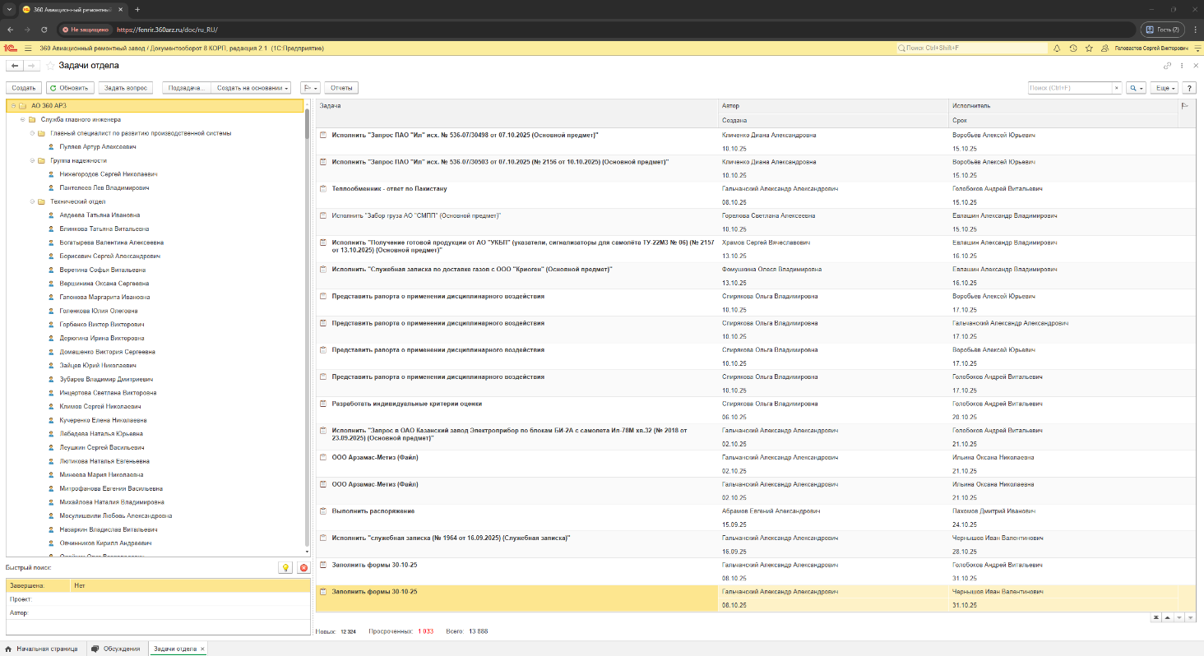Screen dimensions: 1204x656
Task: Click the Отчеты button
Action: (341, 88)
